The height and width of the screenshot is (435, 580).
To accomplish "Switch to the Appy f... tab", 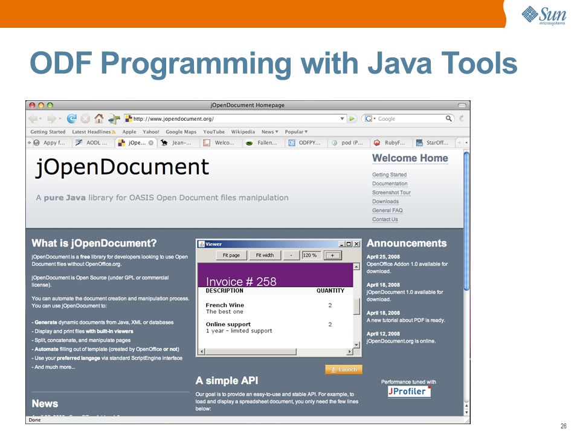I will (x=51, y=143).
